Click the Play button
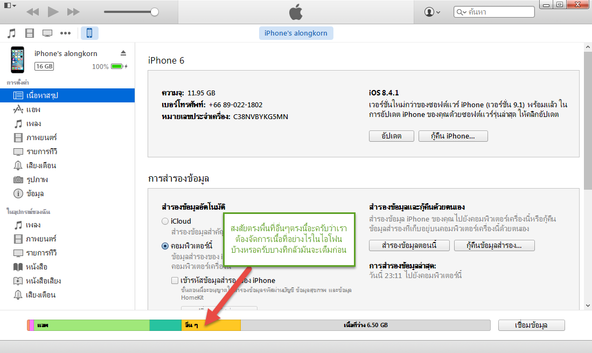The height and width of the screenshot is (353, 592). pyautogui.click(x=53, y=12)
